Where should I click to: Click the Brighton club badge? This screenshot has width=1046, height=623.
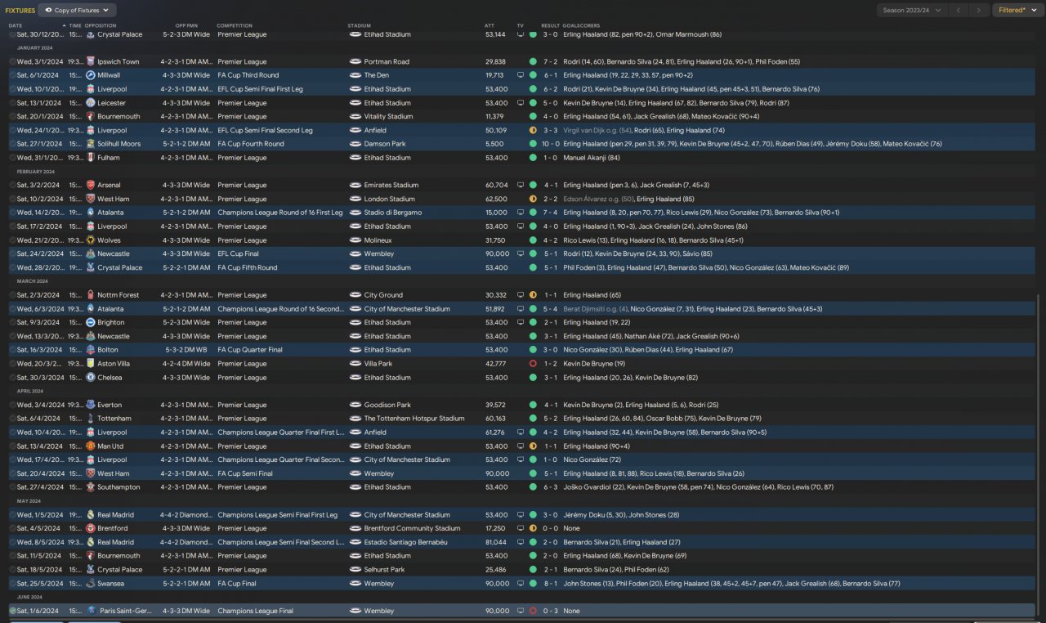click(90, 322)
